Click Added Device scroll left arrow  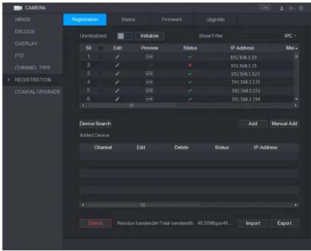coord(83,205)
